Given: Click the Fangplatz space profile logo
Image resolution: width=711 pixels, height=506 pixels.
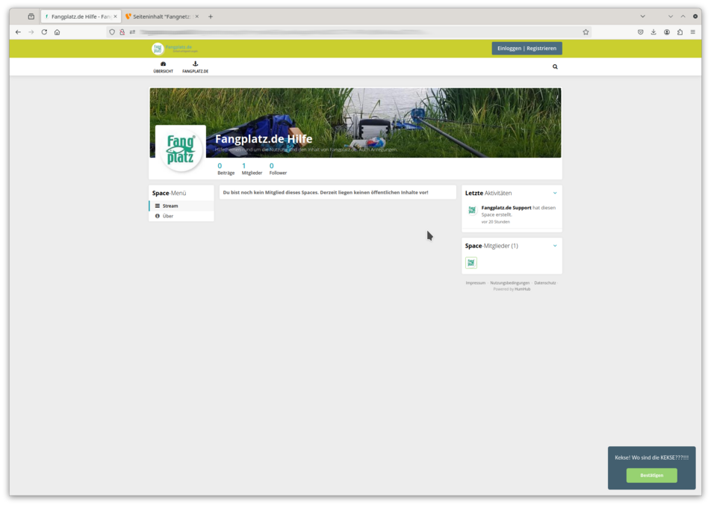Looking at the screenshot, I should click(180, 149).
